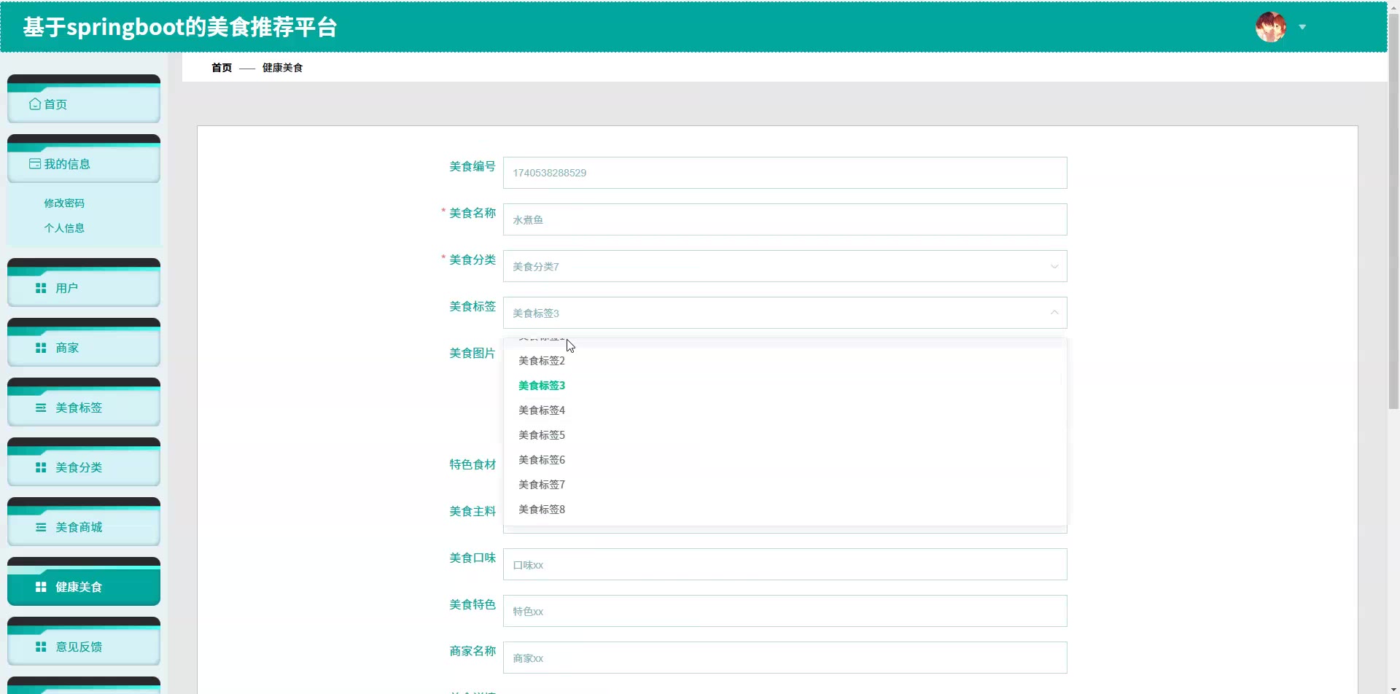1400x694 pixels.
Task: Click the list icon beside 美食标签
Action: pos(41,408)
